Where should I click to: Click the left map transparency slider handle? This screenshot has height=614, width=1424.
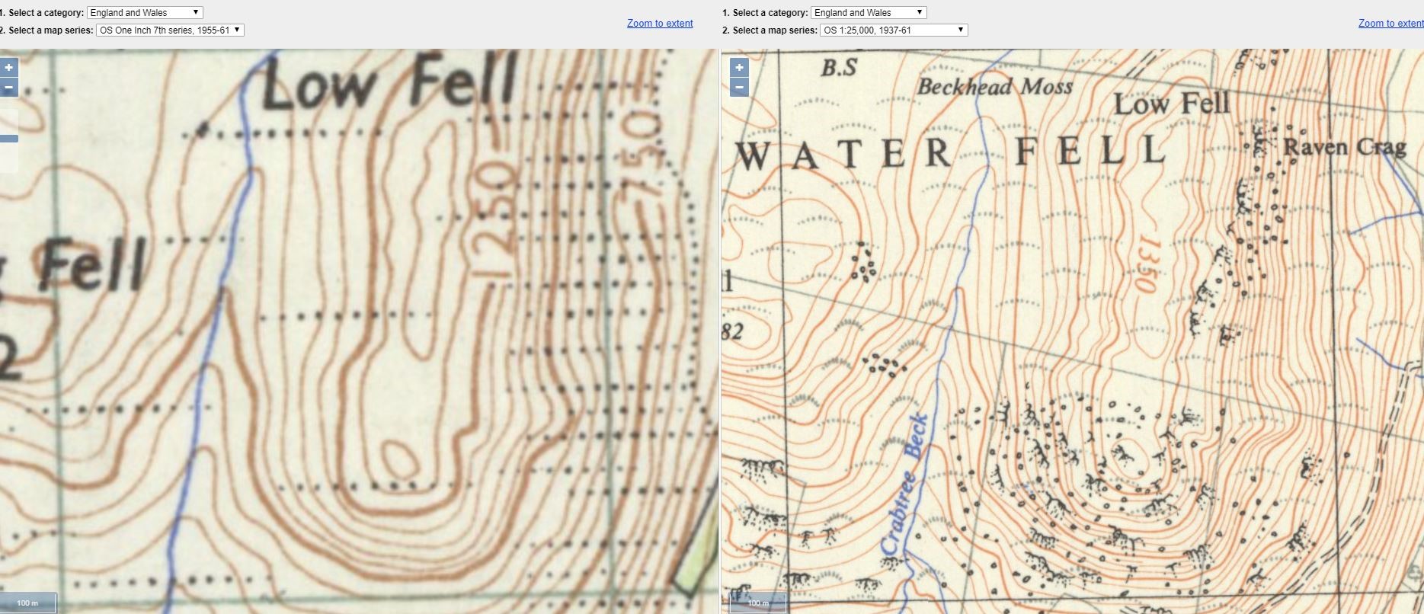[8, 139]
